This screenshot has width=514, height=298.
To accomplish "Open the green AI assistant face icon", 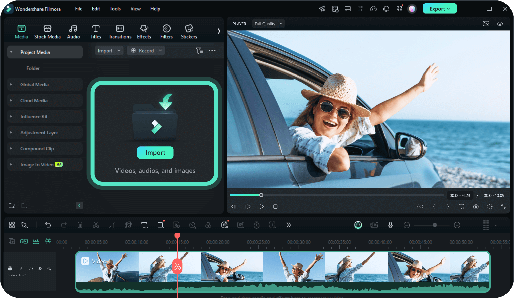I will (x=358, y=225).
